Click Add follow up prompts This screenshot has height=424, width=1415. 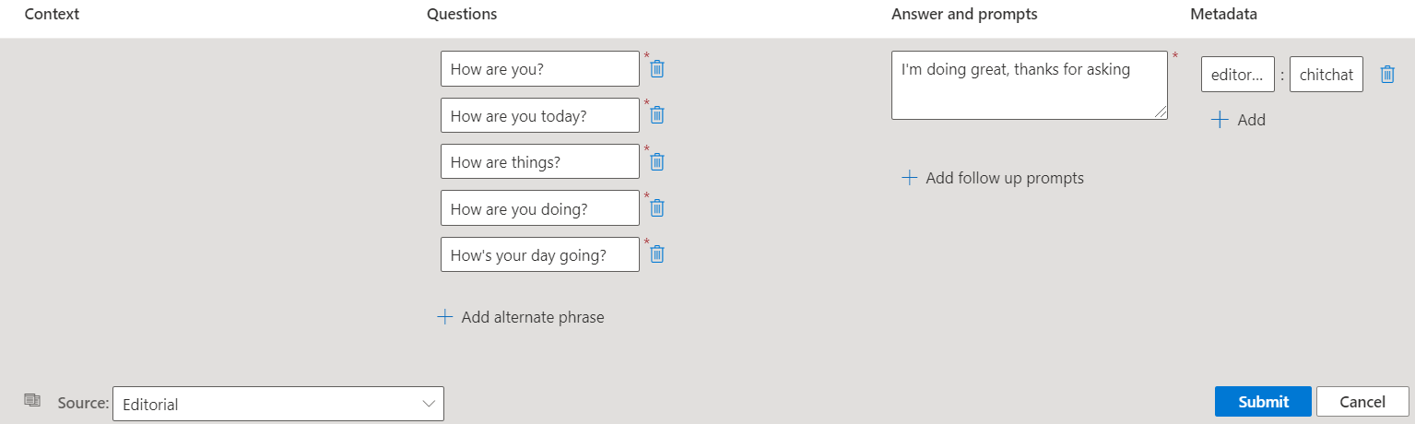(x=993, y=178)
